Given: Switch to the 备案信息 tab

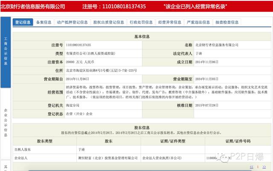Looking at the screenshot, I should coord(44,22).
